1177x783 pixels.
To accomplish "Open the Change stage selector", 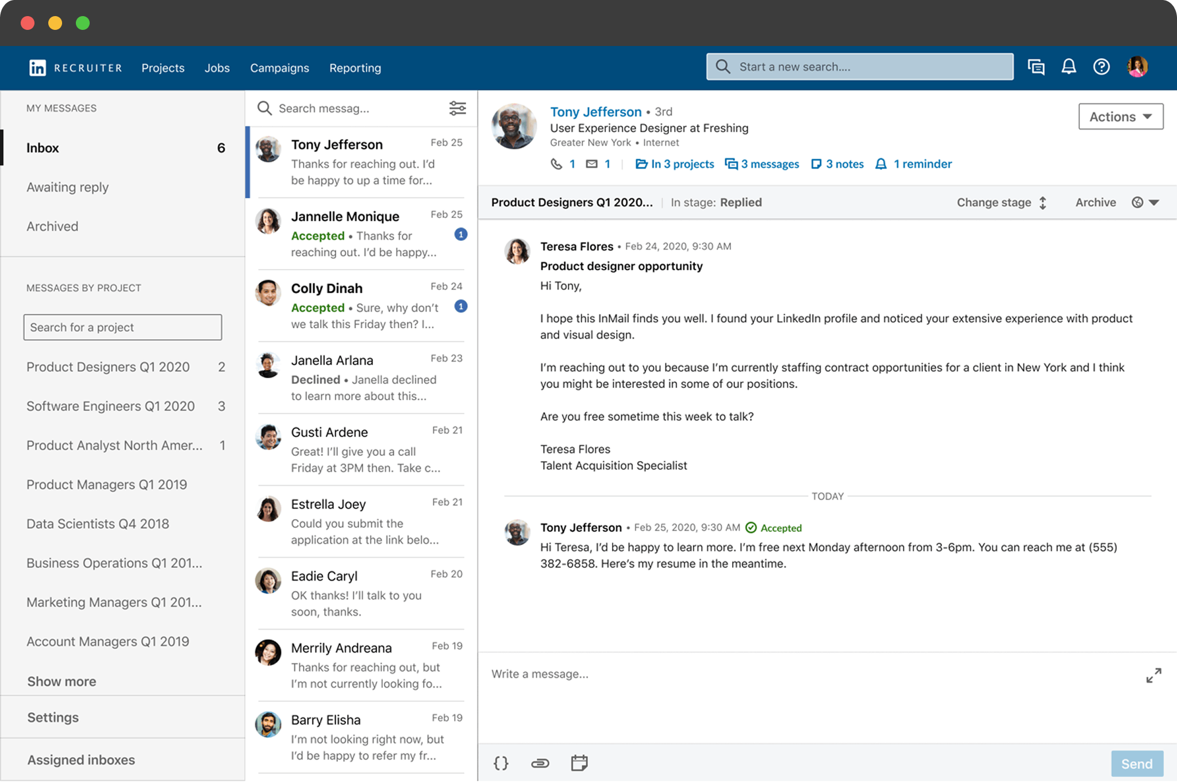I will [1002, 202].
